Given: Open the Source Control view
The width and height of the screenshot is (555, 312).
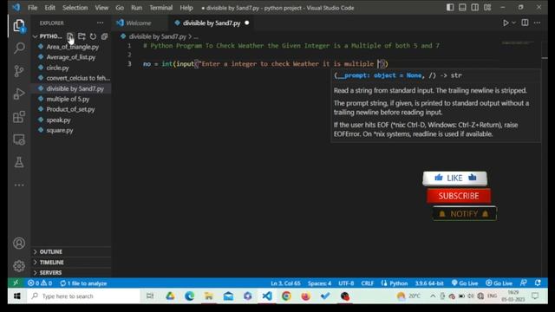Looking at the screenshot, I should pyautogui.click(x=19, y=71).
